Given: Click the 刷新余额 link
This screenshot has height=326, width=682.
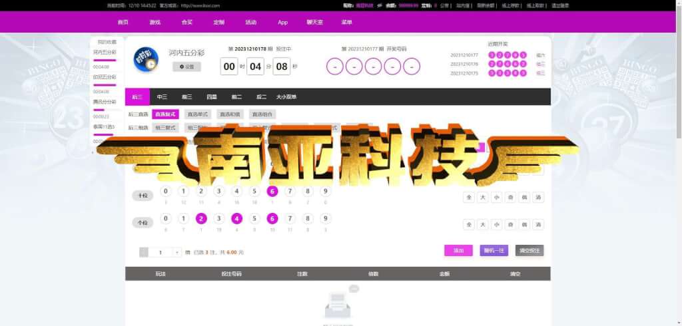Looking at the screenshot, I should 486,5.
